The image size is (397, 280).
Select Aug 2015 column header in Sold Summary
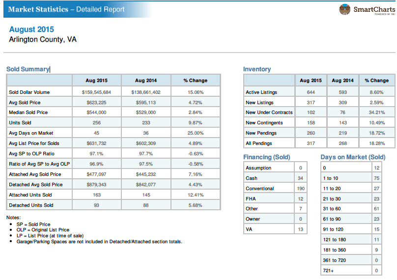96,81
